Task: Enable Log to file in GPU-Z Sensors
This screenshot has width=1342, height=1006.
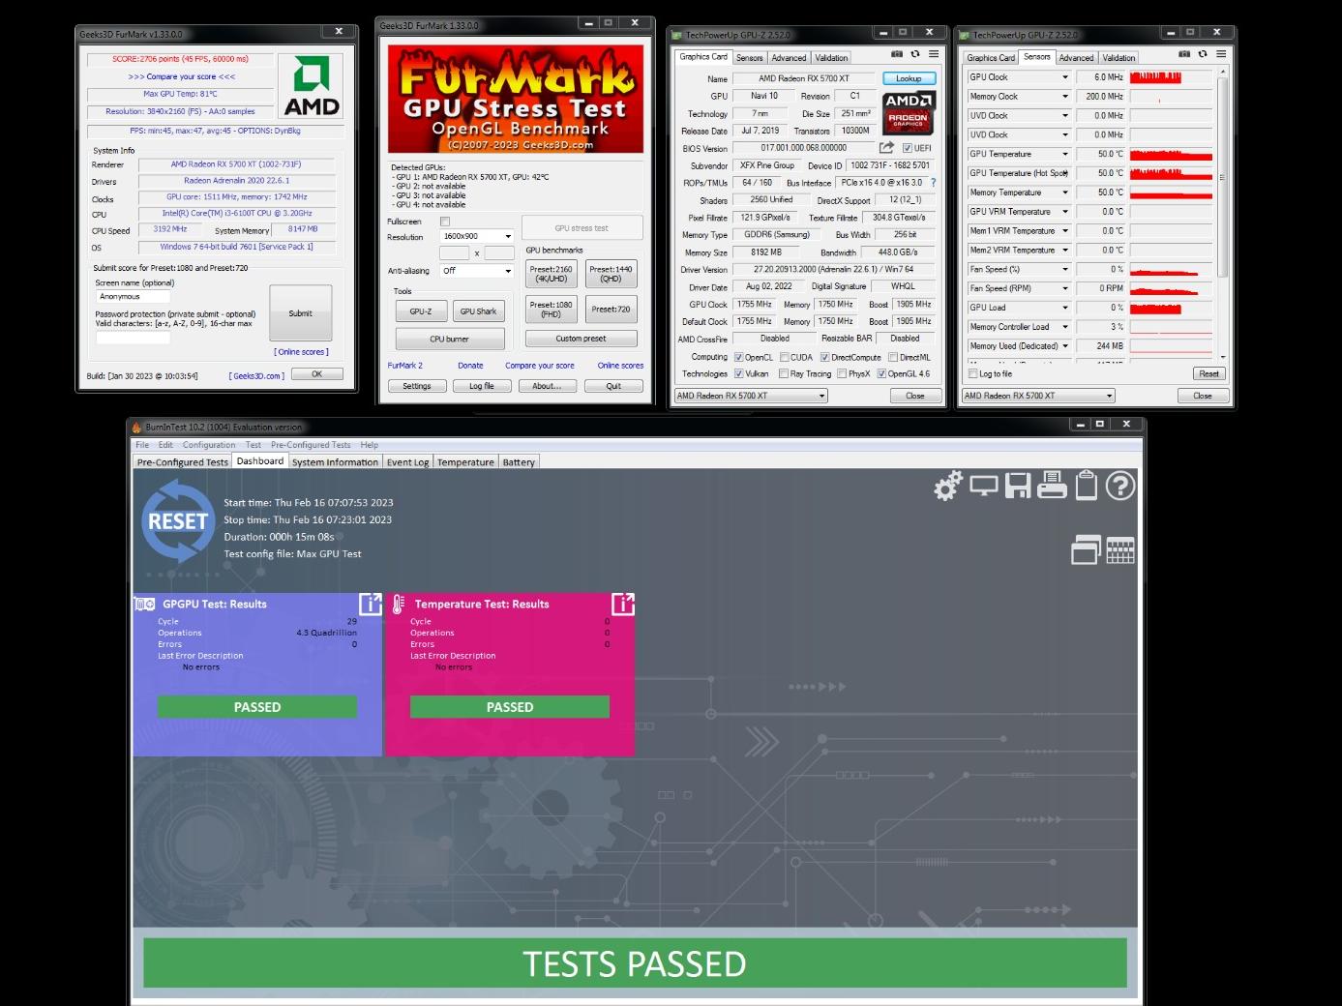Action: point(973,373)
